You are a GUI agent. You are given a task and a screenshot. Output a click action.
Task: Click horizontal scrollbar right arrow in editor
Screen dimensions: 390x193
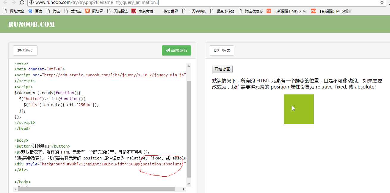click(184, 189)
